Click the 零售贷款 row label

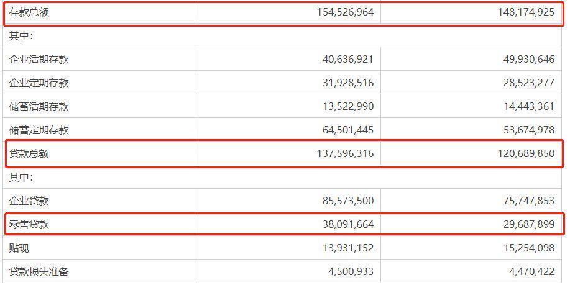(x=29, y=225)
